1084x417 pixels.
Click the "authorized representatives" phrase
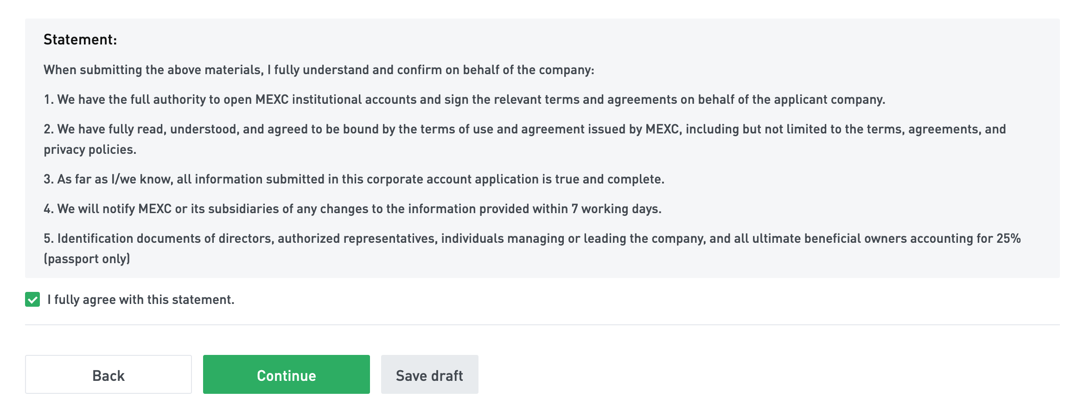click(357, 239)
